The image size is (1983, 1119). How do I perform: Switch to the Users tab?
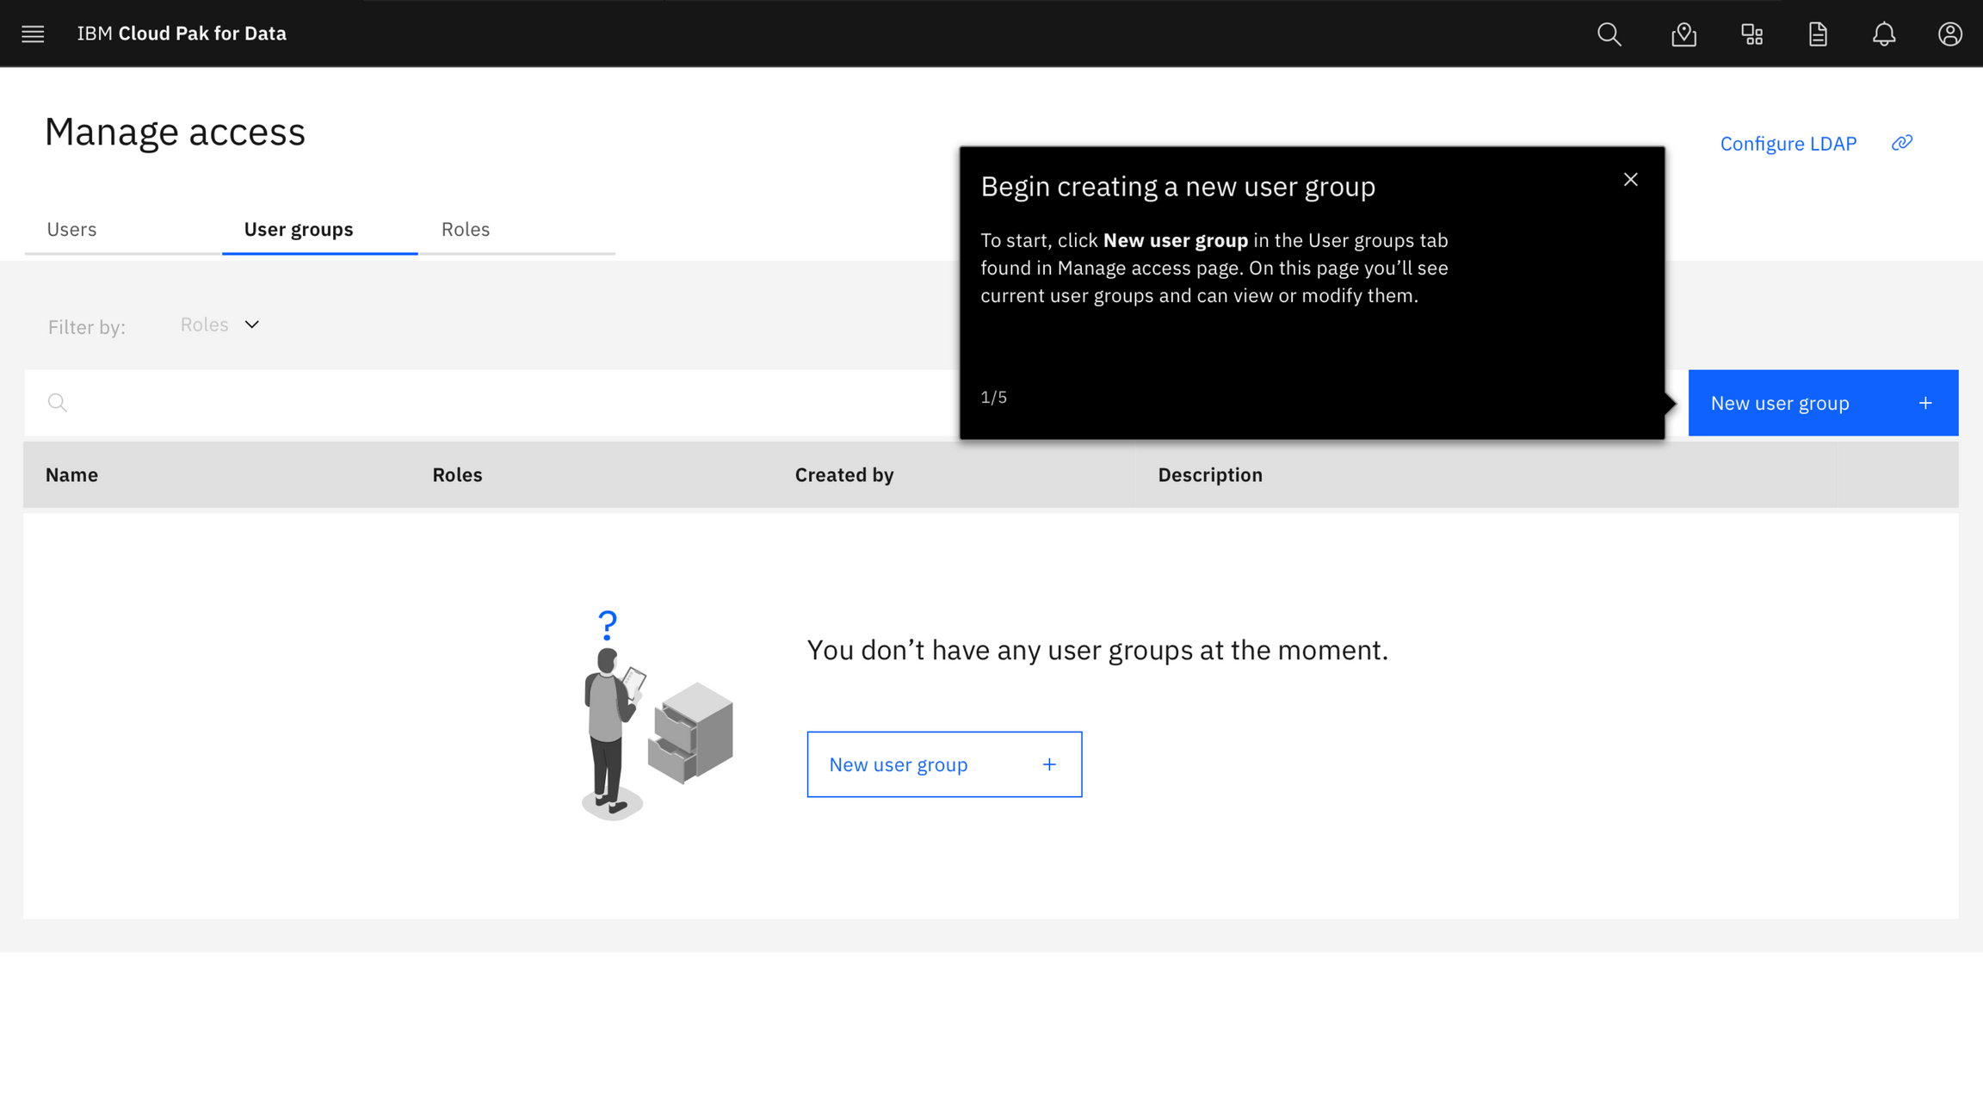click(x=71, y=229)
